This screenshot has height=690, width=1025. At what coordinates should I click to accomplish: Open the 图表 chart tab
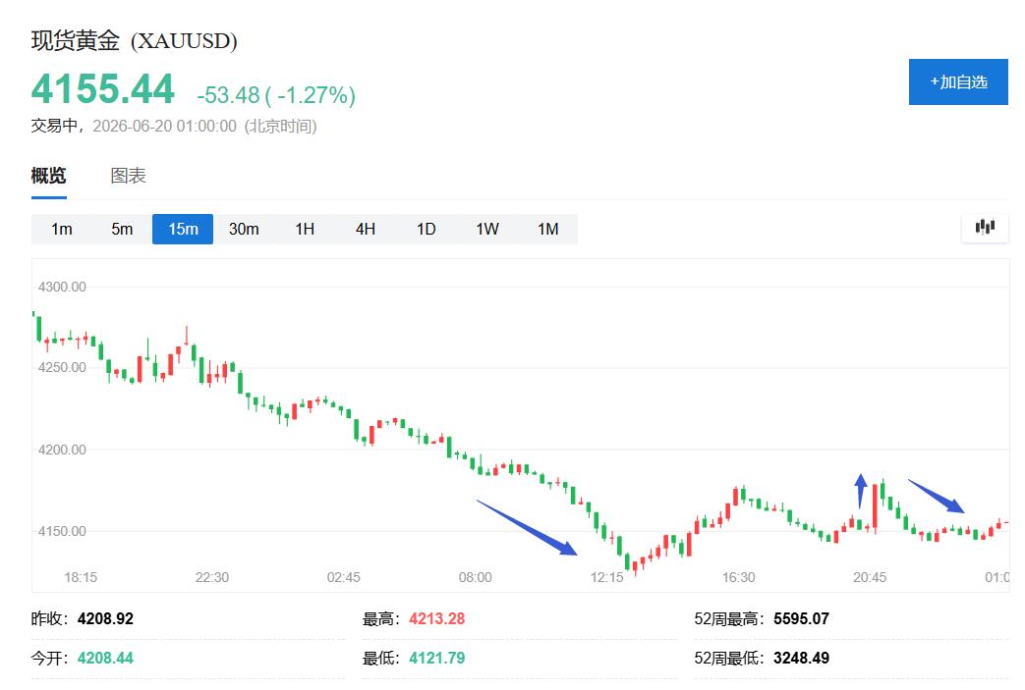(x=128, y=176)
